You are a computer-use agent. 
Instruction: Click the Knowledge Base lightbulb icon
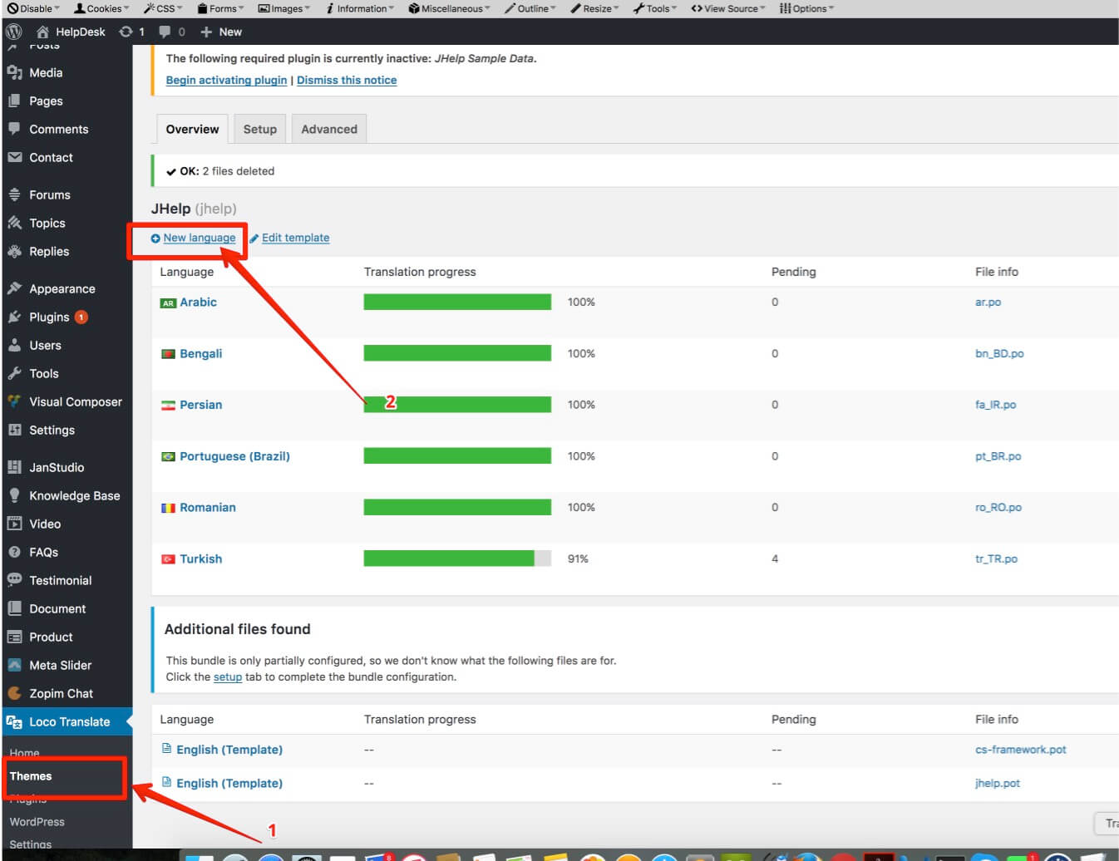14,495
